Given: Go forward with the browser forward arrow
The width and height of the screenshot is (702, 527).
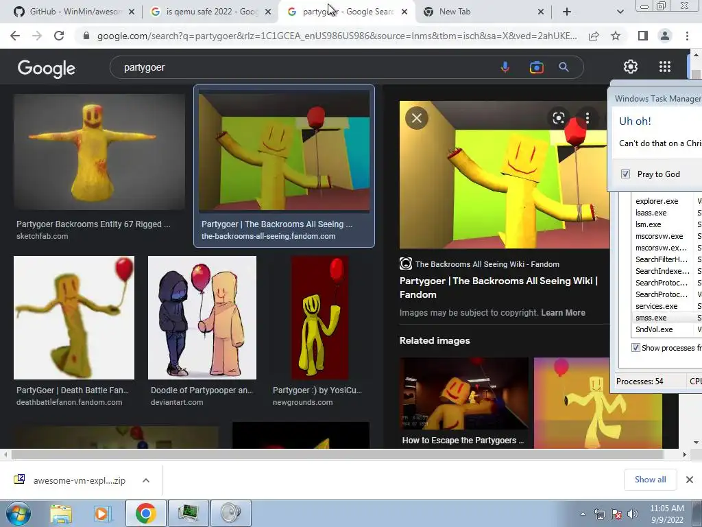Looking at the screenshot, I should (37, 36).
